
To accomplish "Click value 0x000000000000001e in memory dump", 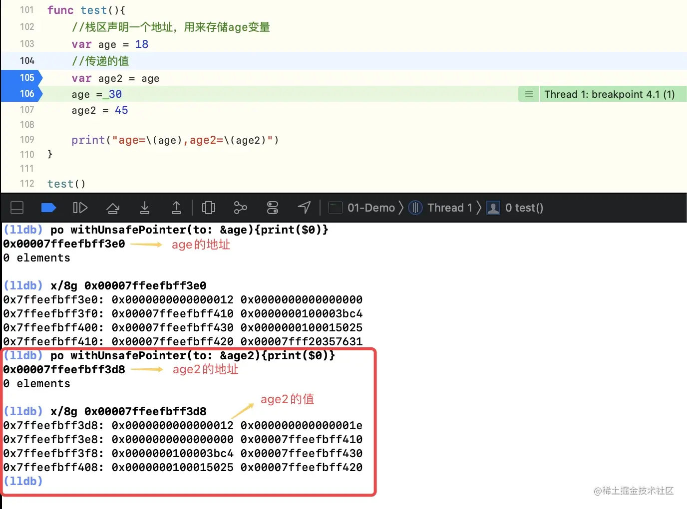I will coord(302,426).
